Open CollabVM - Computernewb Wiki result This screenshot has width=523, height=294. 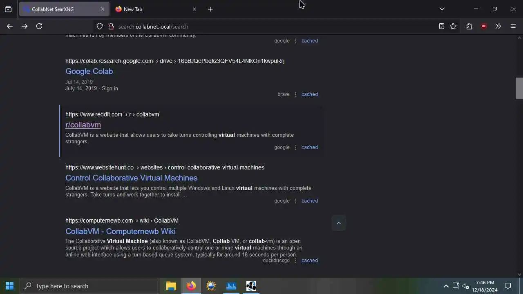121,231
